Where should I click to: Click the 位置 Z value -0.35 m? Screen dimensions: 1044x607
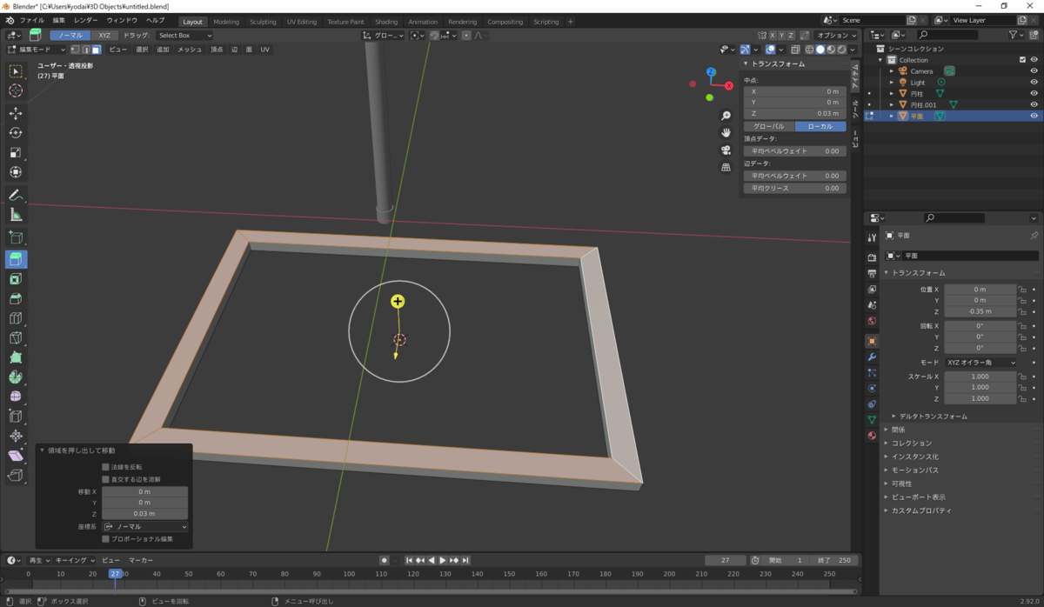coord(980,311)
